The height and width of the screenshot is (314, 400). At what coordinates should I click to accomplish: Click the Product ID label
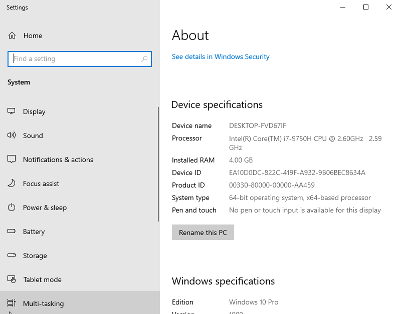tap(188, 185)
